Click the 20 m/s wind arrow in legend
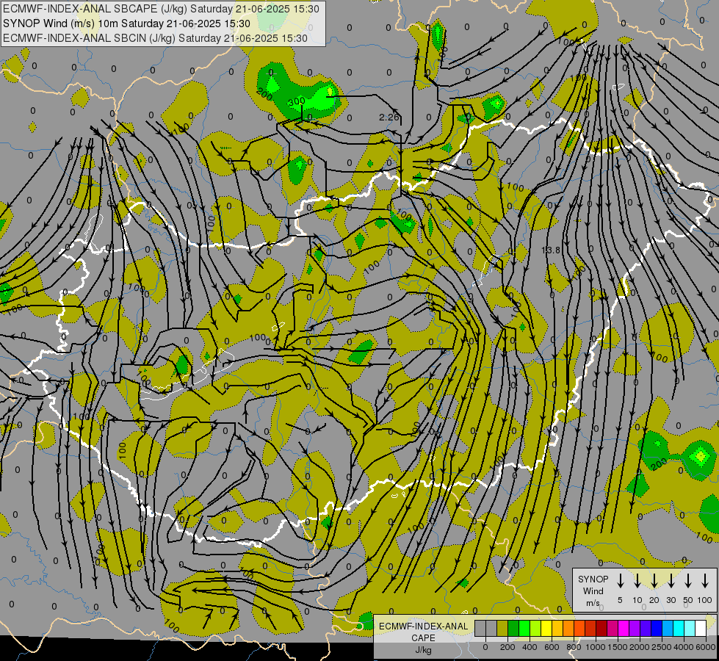719x661 pixels. coord(654,580)
